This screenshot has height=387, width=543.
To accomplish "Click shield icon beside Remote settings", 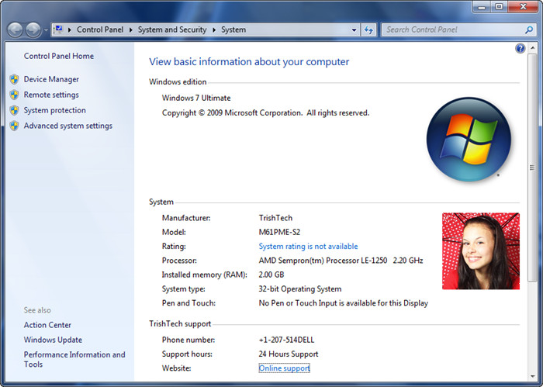I will (x=14, y=95).
